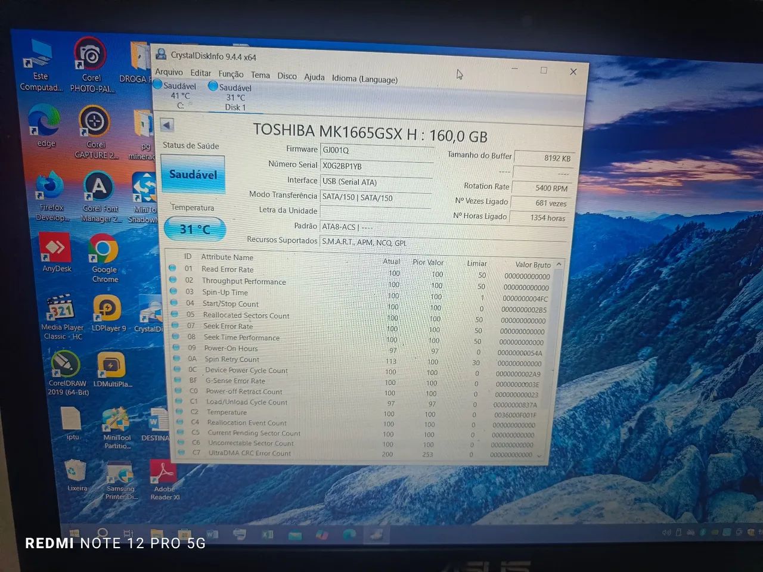763x572 pixels.
Task: Click the back navigation arrow above Status de Saúde
Action: click(x=167, y=125)
